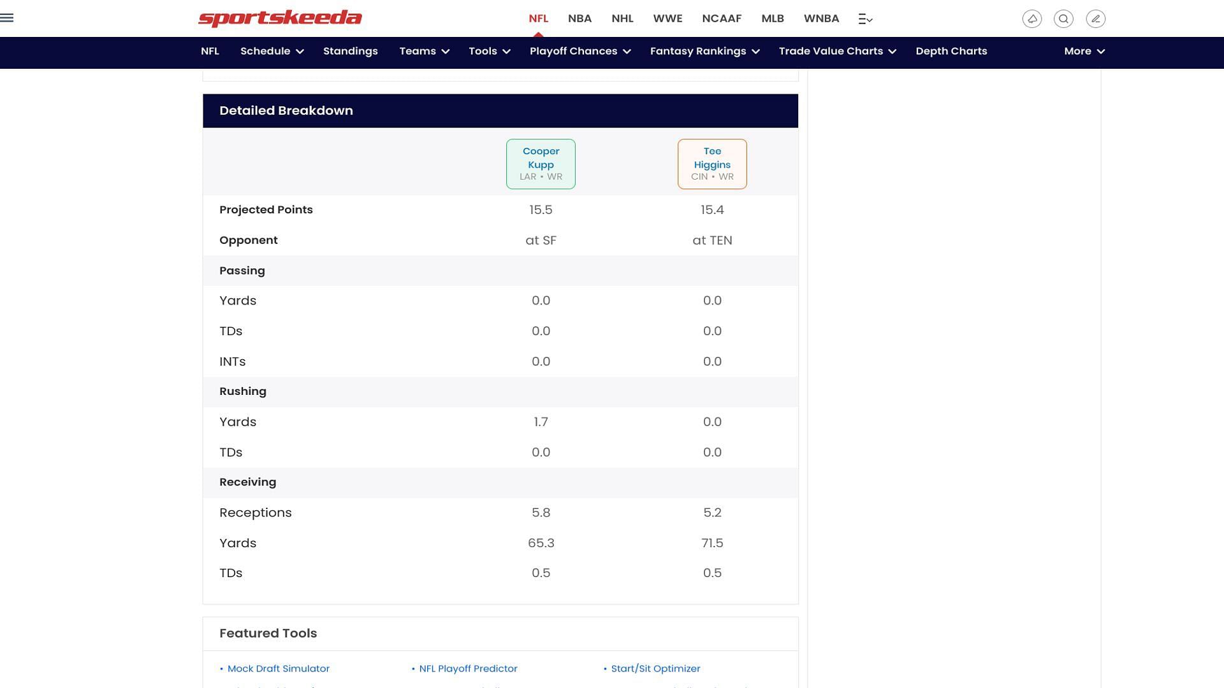Viewport: 1224px width, 688px height.
Task: Expand the More dropdown
Action: pos(1084,51)
